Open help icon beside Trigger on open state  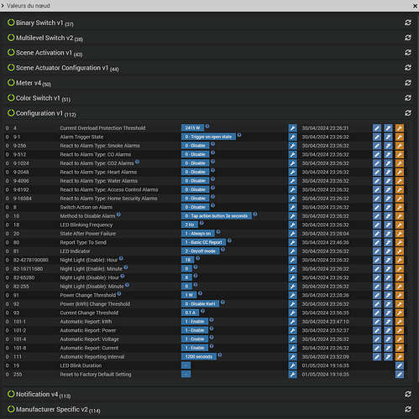(239, 135)
